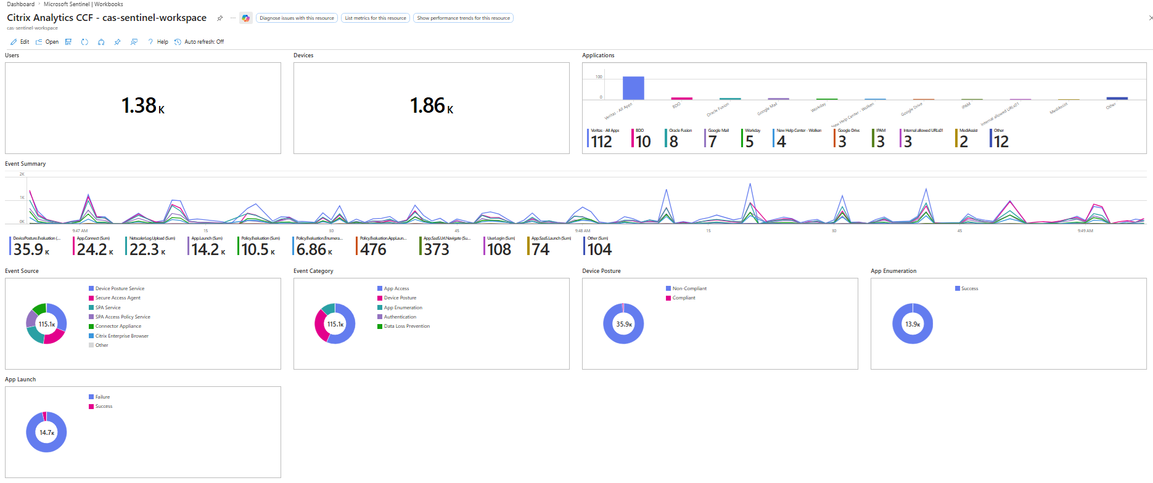Screen dimensions: 1153x483
Task: Toggle Citrix Enterprise Browser legend entry
Action: click(x=119, y=336)
